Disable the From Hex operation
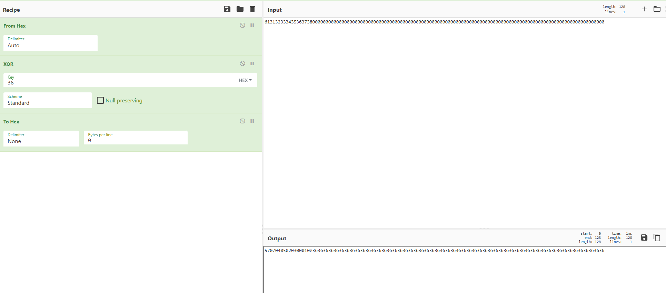The width and height of the screenshot is (666, 293). click(242, 25)
